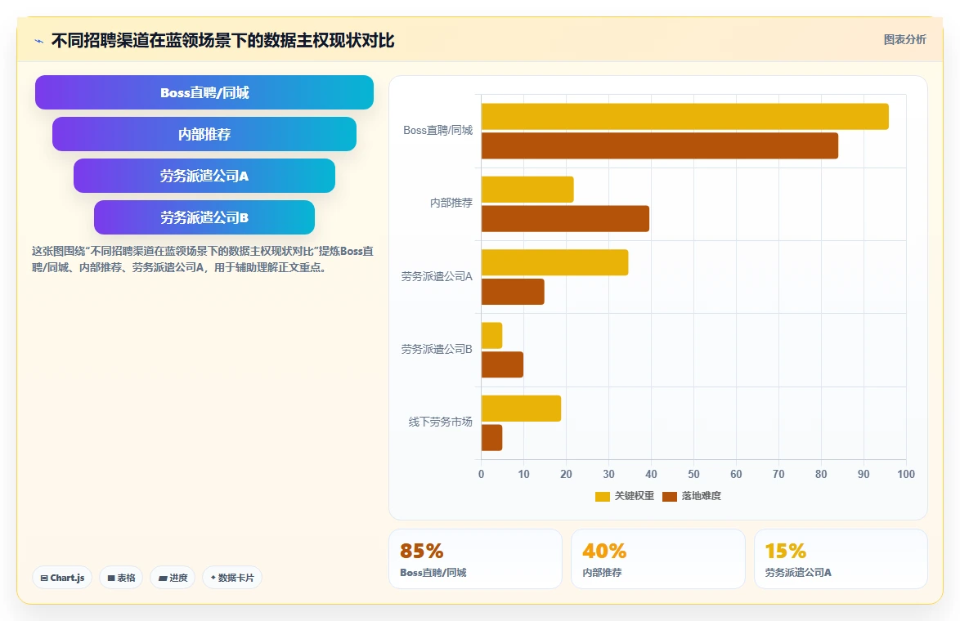960x621 pixels.
Task: Click the brown 劳务派遣公司B bar
Action: pyautogui.click(x=503, y=364)
